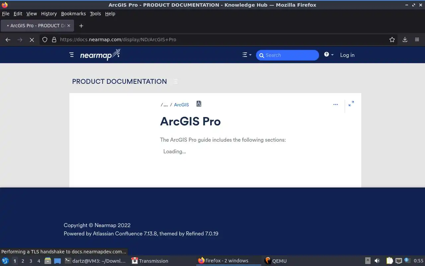The image size is (425, 266).
Task: Click the magnifier icon in search box
Action: tap(262, 56)
